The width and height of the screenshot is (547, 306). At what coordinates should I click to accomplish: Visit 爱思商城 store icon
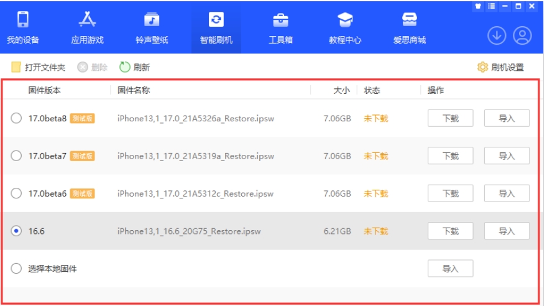point(409,21)
